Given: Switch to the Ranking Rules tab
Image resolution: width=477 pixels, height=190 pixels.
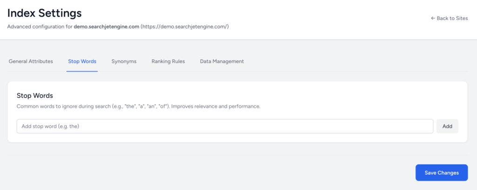Looking at the screenshot, I should 168,61.
